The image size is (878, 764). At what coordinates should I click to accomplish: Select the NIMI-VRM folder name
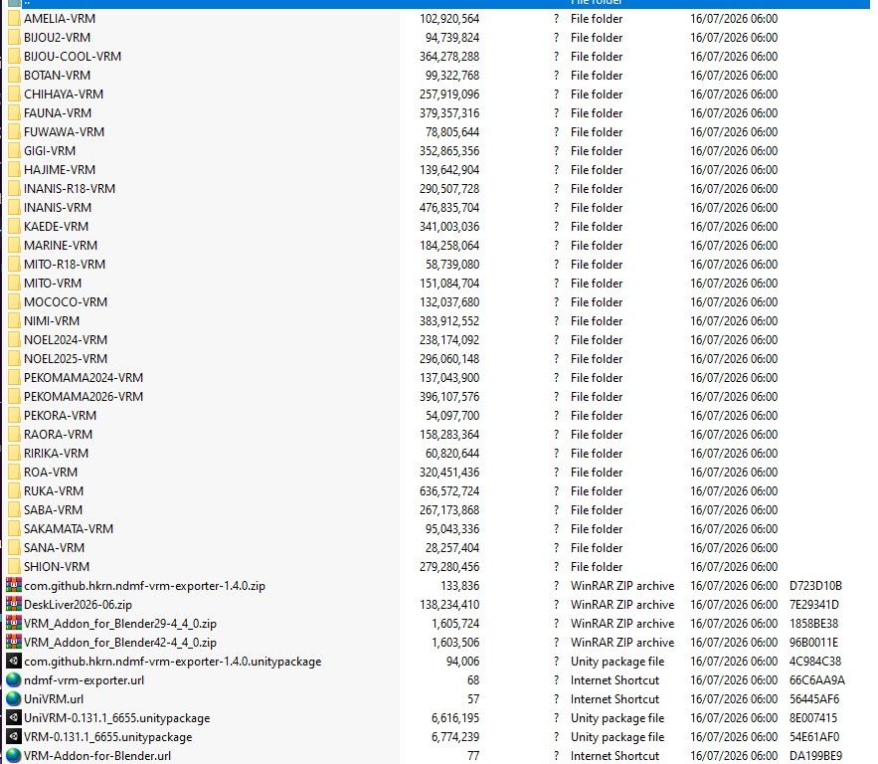coord(52,321)
